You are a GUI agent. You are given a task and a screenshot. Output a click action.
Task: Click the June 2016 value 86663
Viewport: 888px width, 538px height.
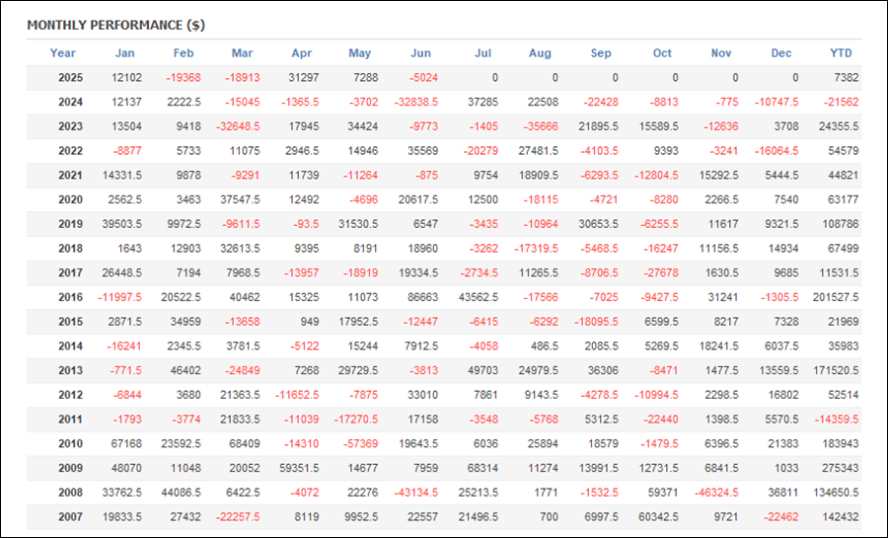click(422, 297)
